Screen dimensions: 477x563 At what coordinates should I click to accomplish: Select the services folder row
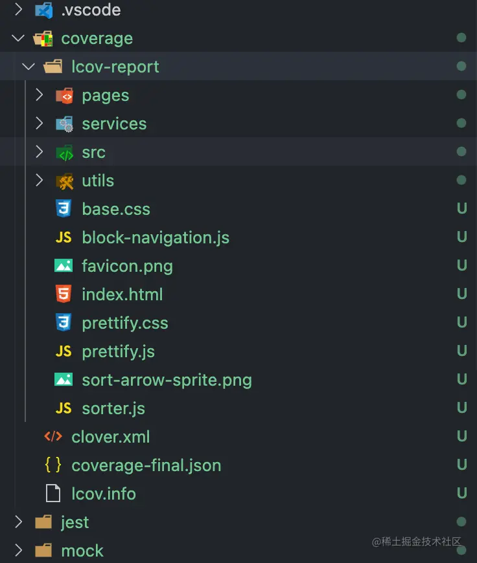114,124
